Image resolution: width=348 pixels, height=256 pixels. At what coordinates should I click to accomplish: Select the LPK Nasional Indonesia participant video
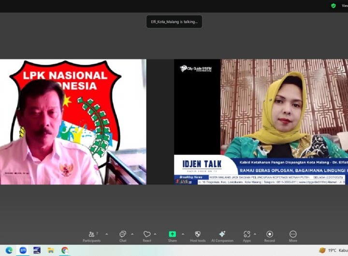coord(73,122)
